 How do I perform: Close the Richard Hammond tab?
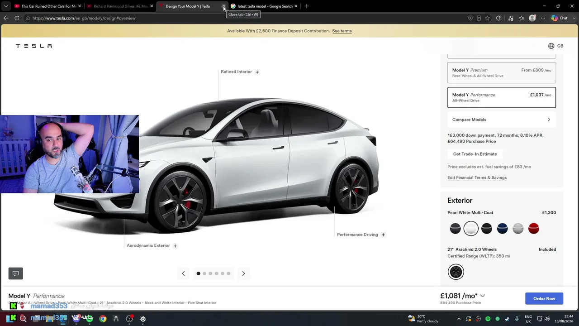(152, 6)
